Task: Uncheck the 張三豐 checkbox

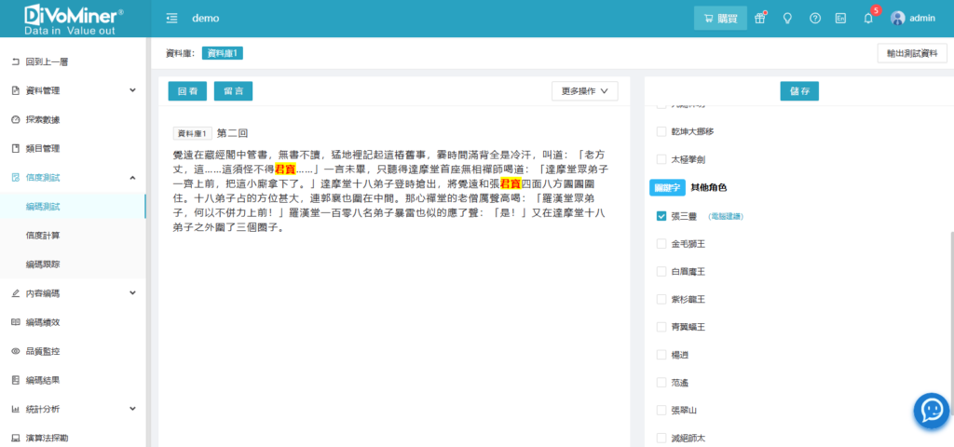Action: pyautogui.click(x=661, y=216)
